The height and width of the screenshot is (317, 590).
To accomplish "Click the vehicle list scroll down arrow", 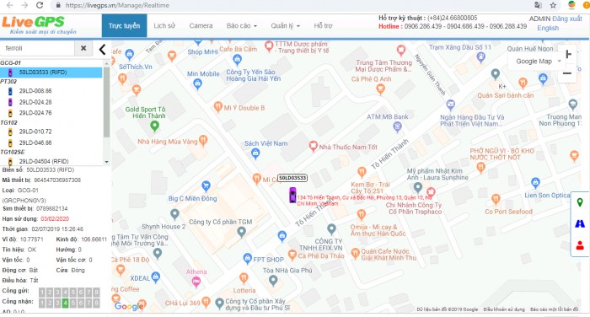I will click(106, 162).
